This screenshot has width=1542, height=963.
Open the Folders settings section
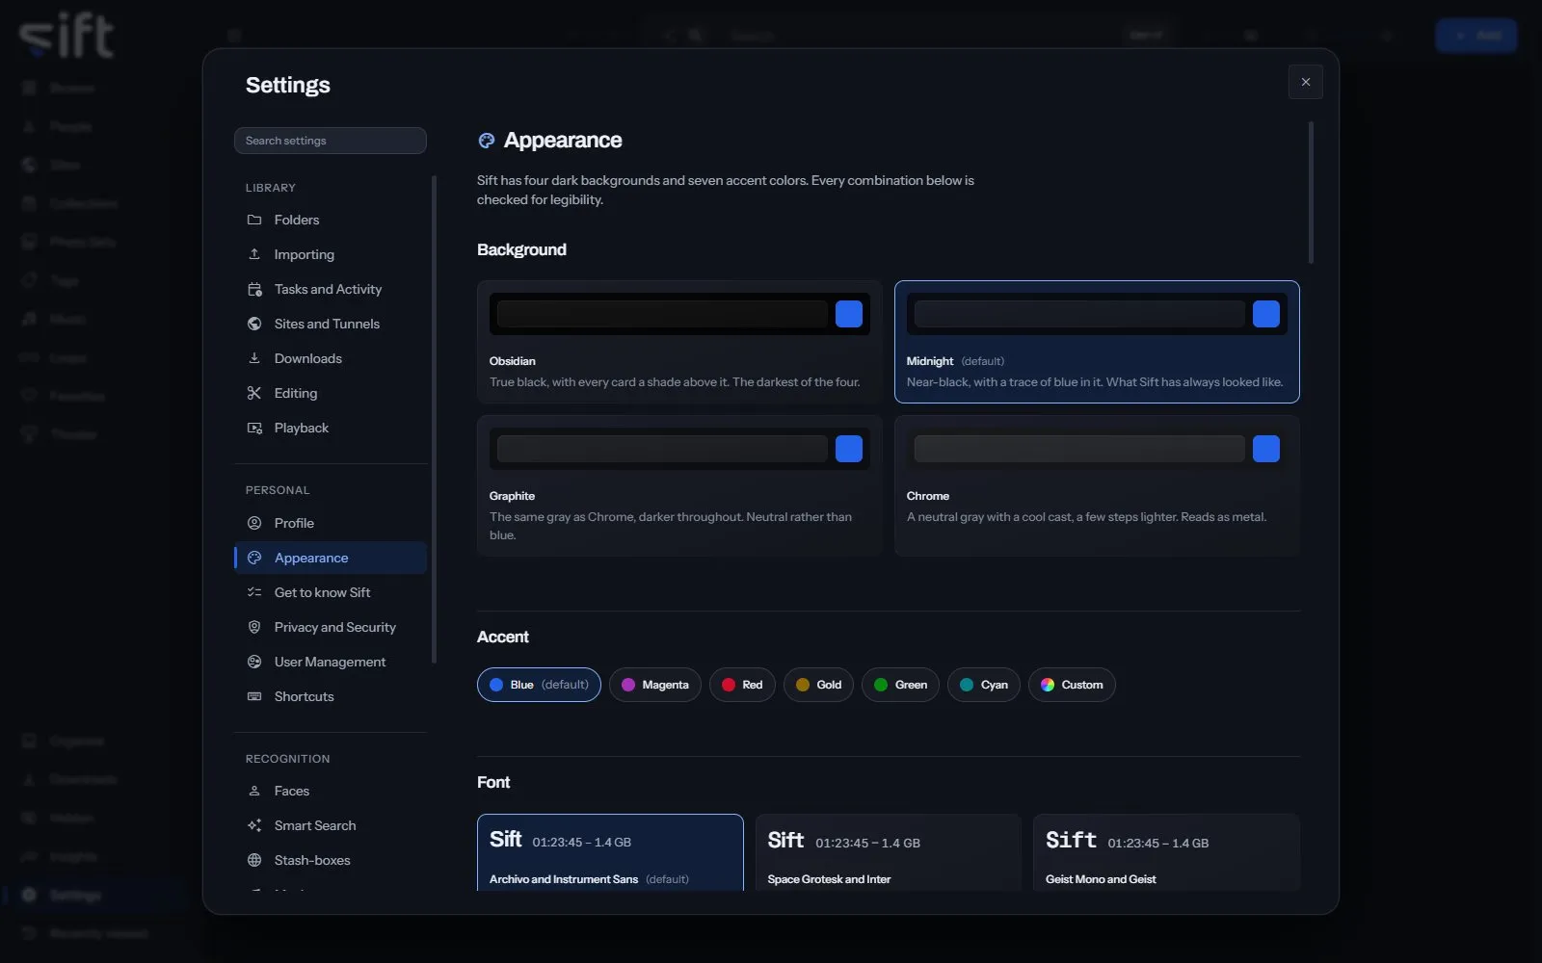[331, 220]
